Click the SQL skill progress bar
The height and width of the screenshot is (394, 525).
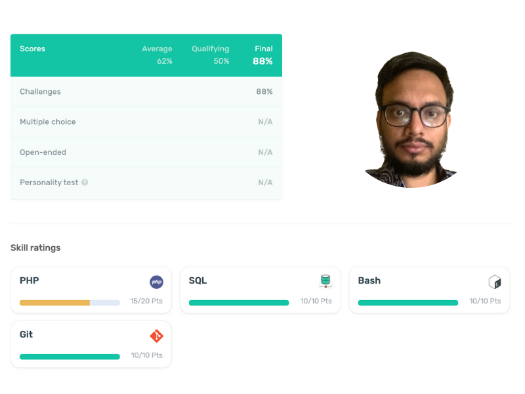click(x=239, y=303)
